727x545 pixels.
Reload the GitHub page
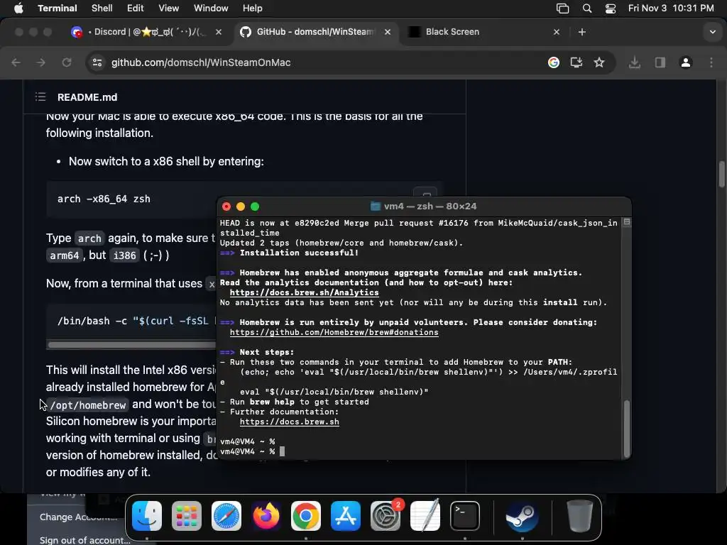pos(67,62)
